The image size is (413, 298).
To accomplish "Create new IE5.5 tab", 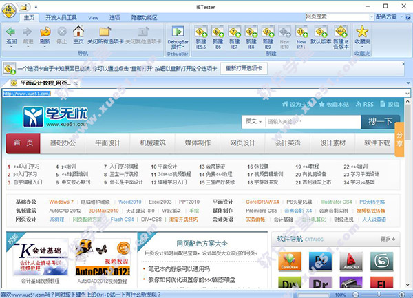I will tap(201, 32).
